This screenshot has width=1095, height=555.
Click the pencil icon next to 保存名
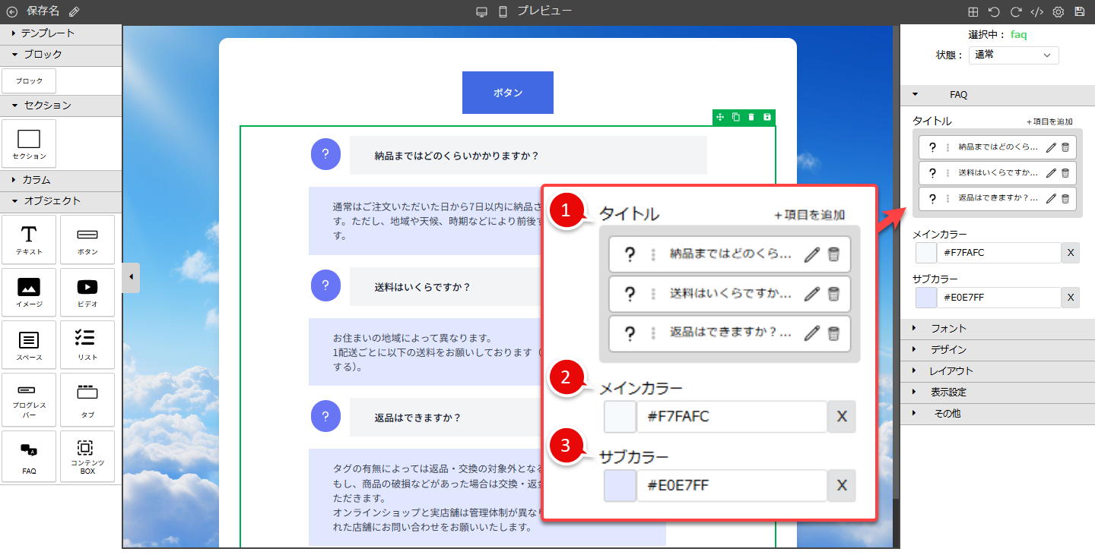point(74,11)
